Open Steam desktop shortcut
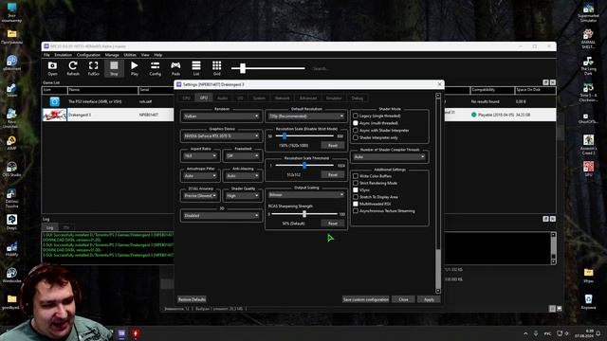 [x=11, y=90]
